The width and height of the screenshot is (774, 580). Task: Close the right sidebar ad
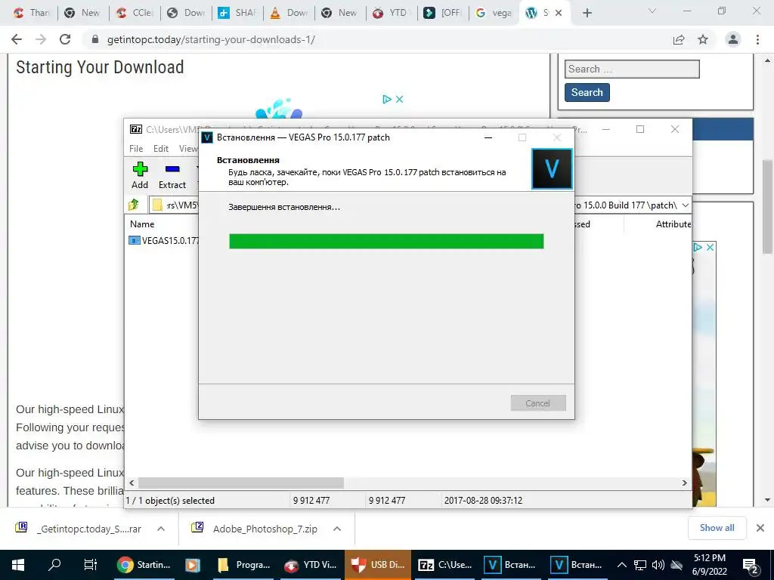tap(710, 247)
